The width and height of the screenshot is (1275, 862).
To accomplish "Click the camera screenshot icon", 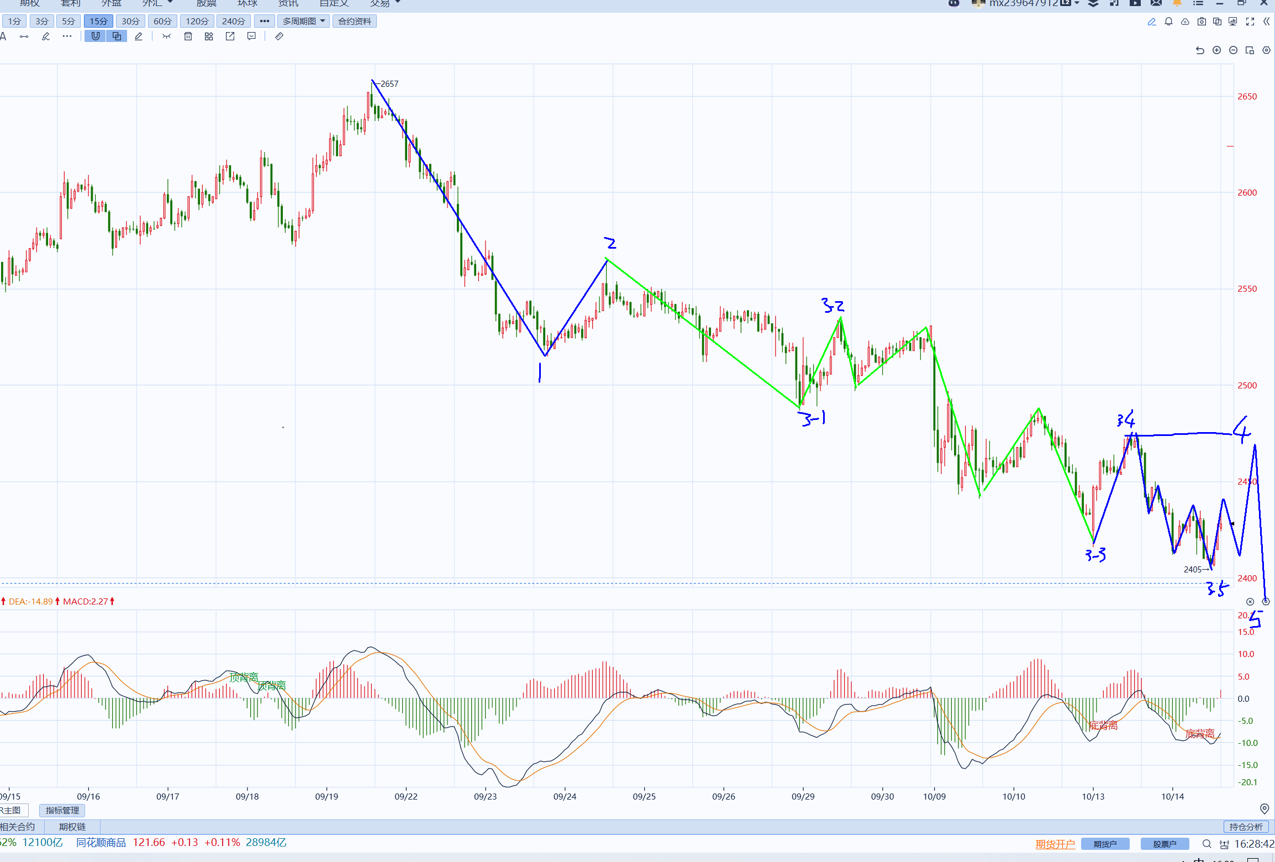I will coord(1202,22).
